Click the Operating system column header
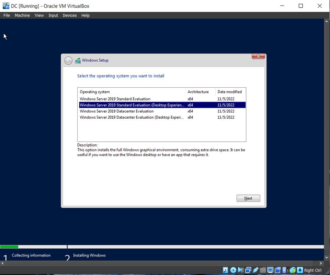330x275 pixels. pyautogui.click(x=132, y=92)
